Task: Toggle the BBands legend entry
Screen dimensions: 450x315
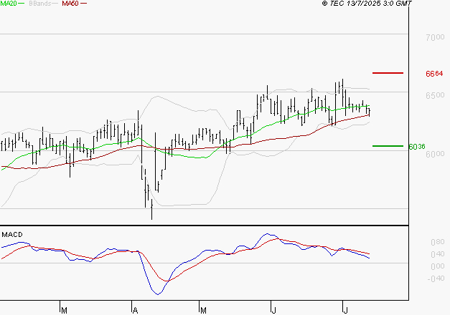Action: point(38,4)
